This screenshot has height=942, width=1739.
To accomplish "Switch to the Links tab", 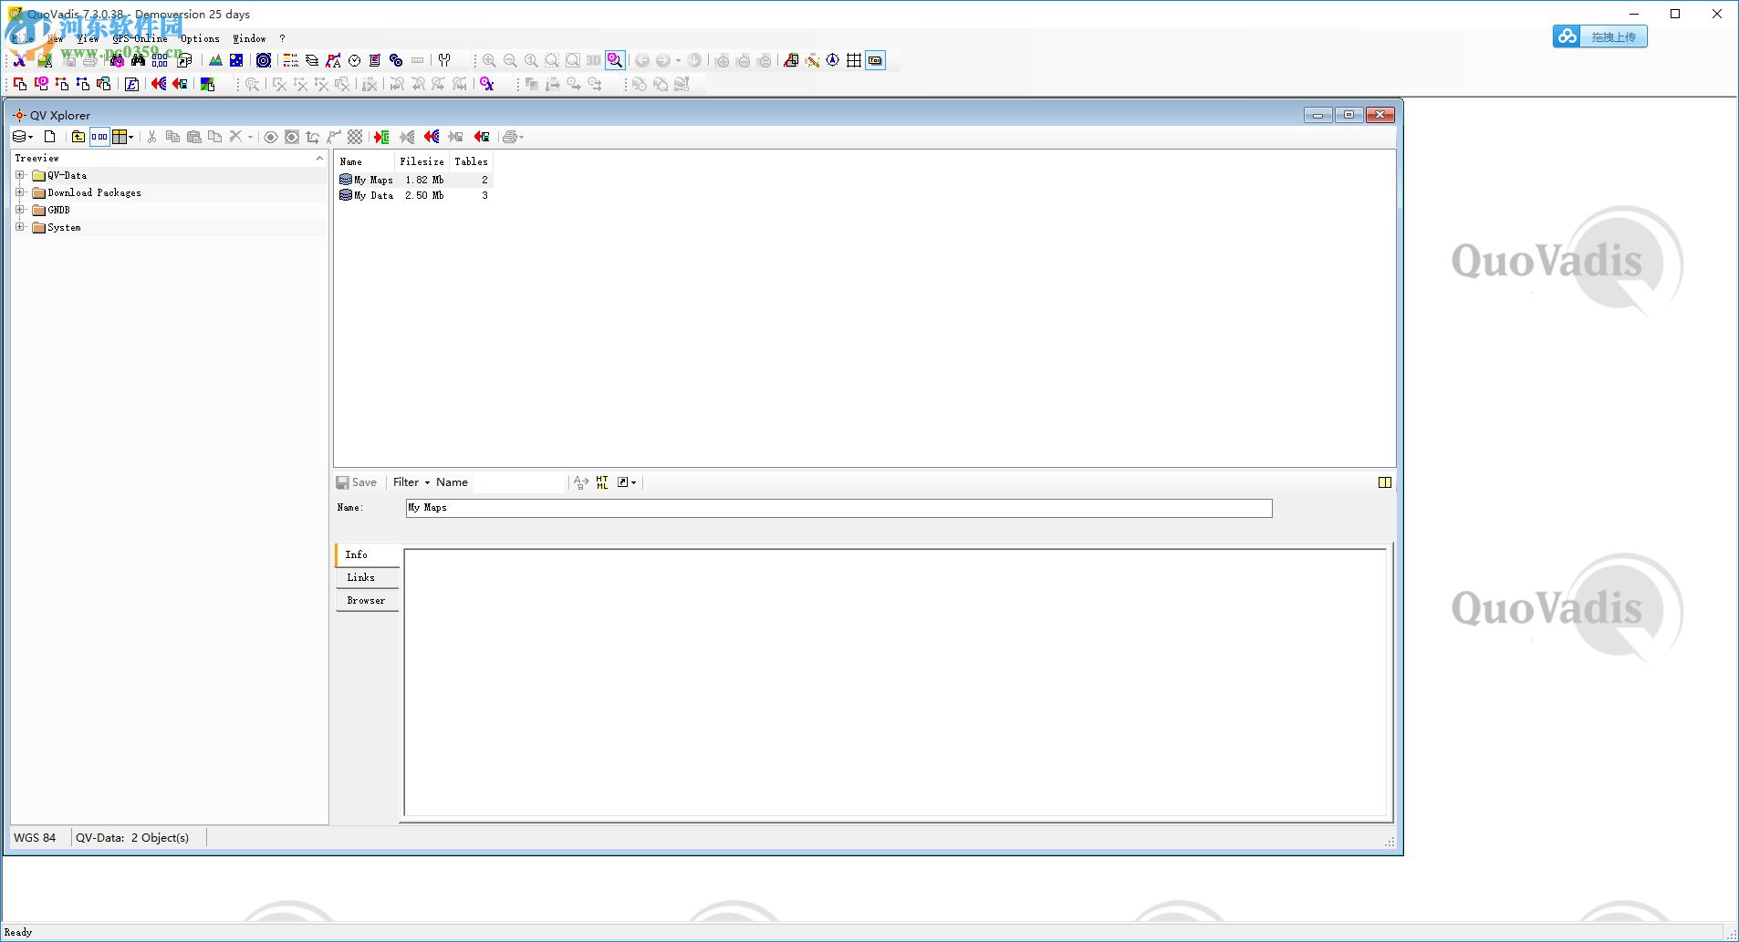I will pos(361,577).
